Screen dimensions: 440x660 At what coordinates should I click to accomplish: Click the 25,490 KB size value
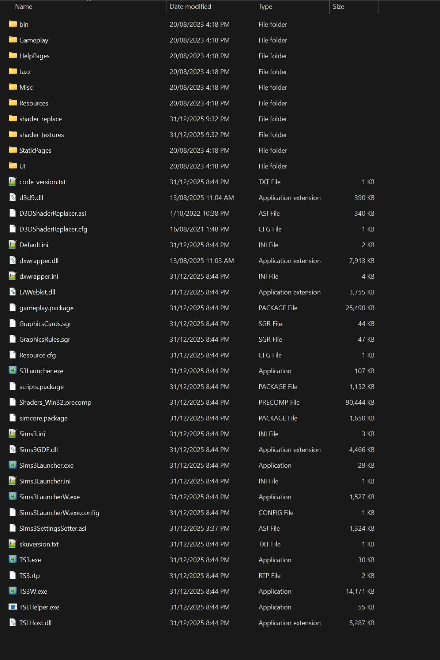(360, 308)
